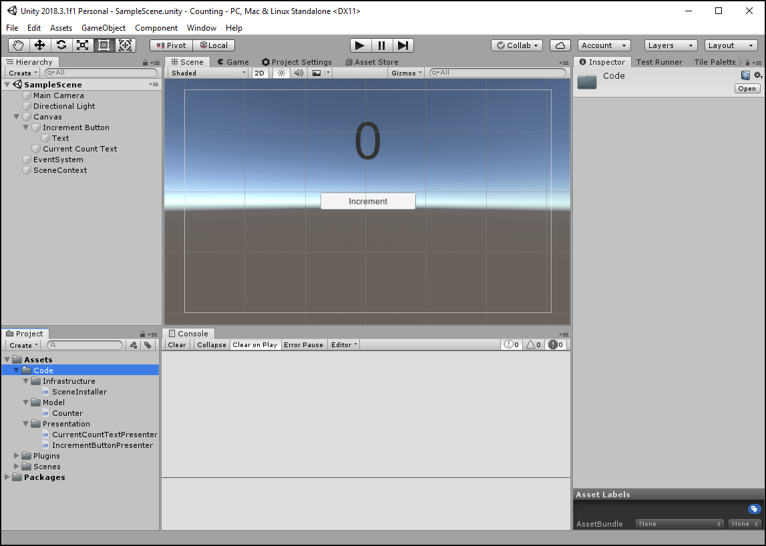Click the cloud services icon
This screenshot has width=766, height=546.
point(560,45)
